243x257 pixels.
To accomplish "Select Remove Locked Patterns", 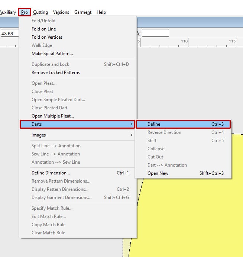I will click(x=56, y=73).
